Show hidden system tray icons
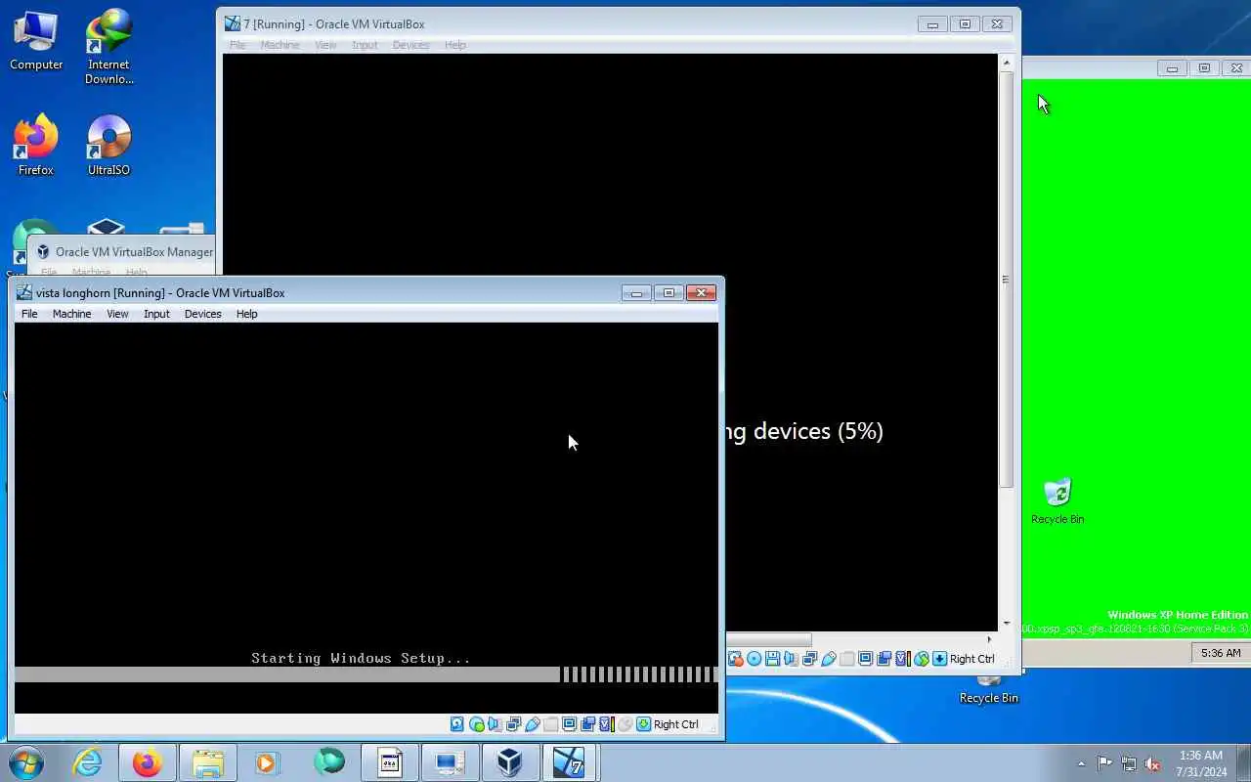This screenshot has width=1251, height=782. [x=1081, y=763]
